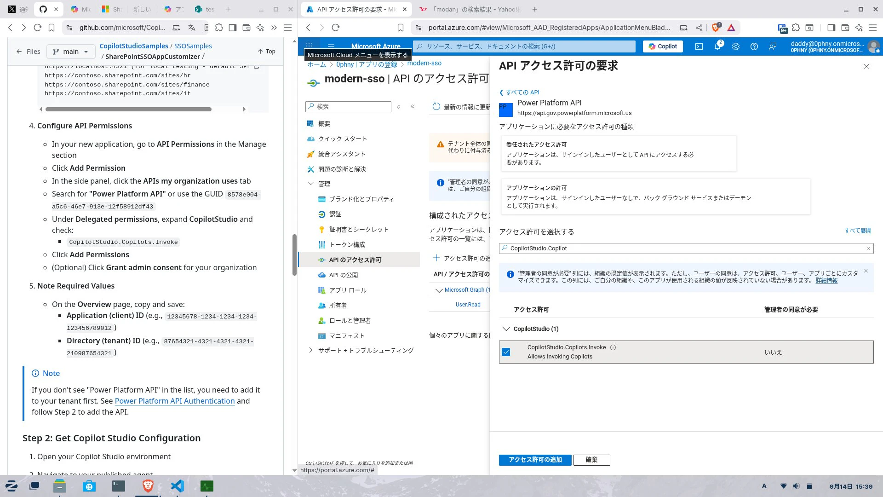Click ホーム breadcrumb link
The image size is (883, 497).
click(x=316, y=64)
